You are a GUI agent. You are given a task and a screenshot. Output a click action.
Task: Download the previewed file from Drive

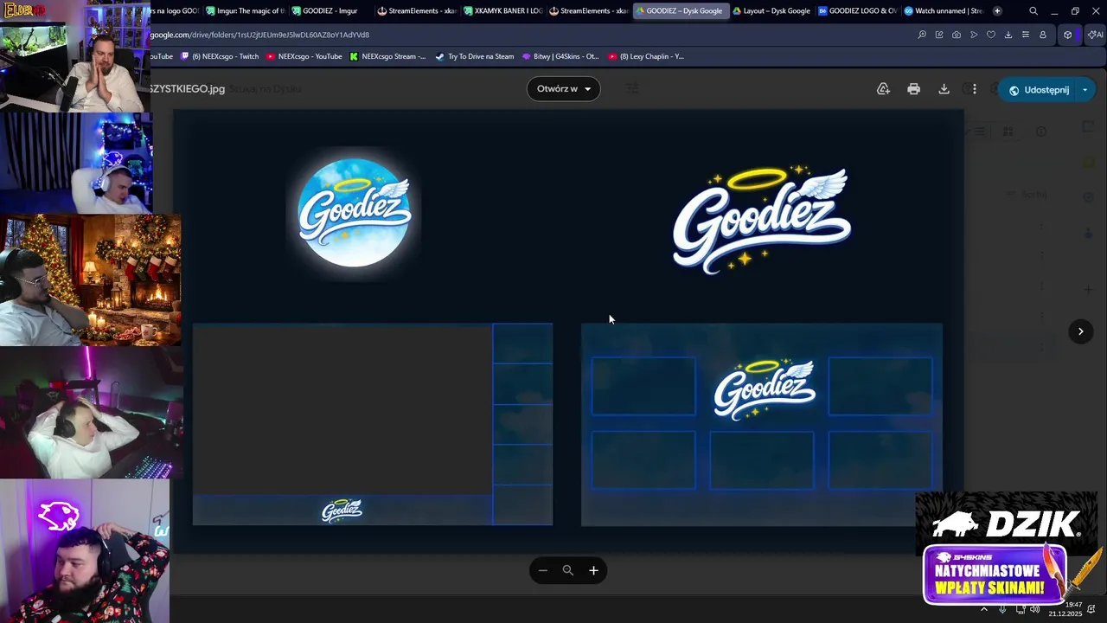(x=944, y=89)
